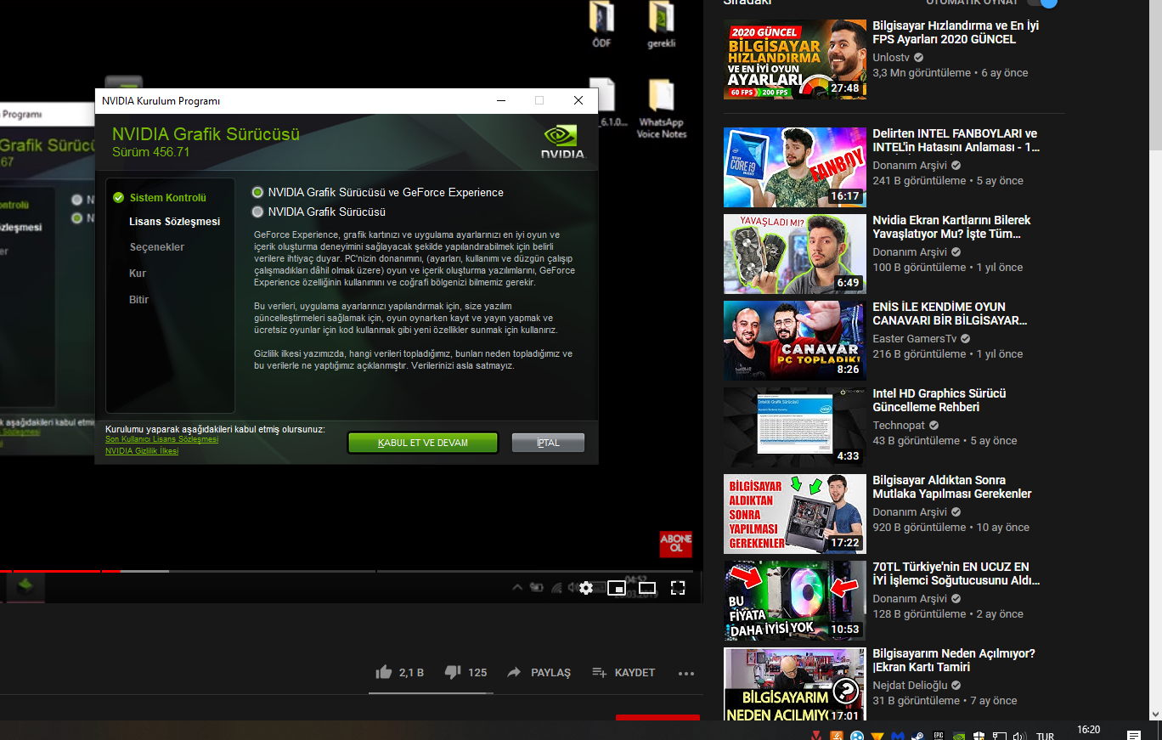The height and width of the screenshot is (740, 1162).
Task: Click the 16:20 taskbar clock
Action: (x=1088, y=730)
